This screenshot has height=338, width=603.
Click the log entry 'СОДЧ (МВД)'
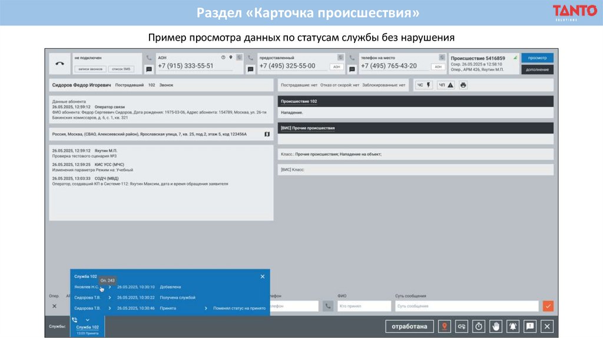(107, 178)
